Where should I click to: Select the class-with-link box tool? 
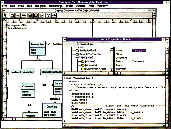coord(42,15)
